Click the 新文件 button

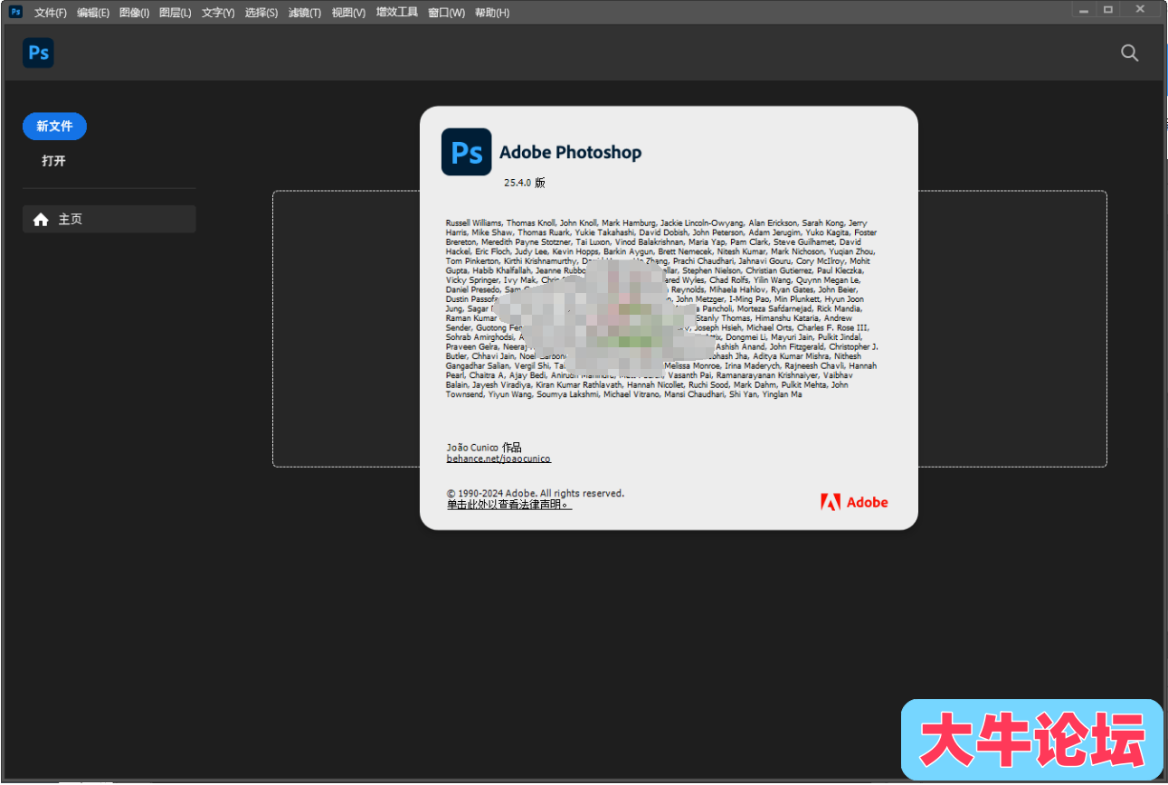click(54, 127)
